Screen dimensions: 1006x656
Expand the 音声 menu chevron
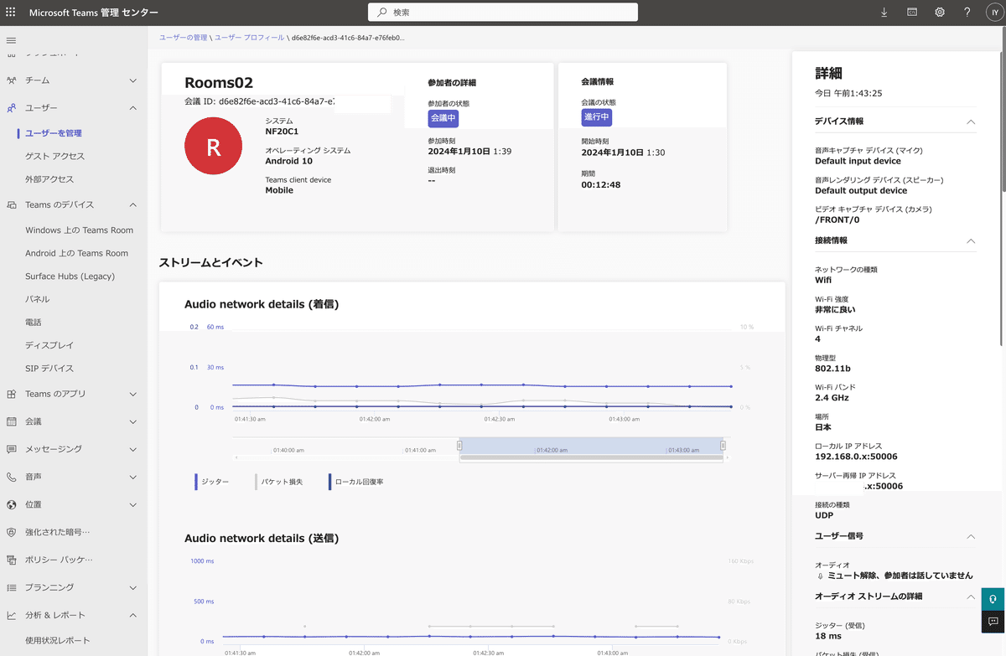tap(133, 477)
